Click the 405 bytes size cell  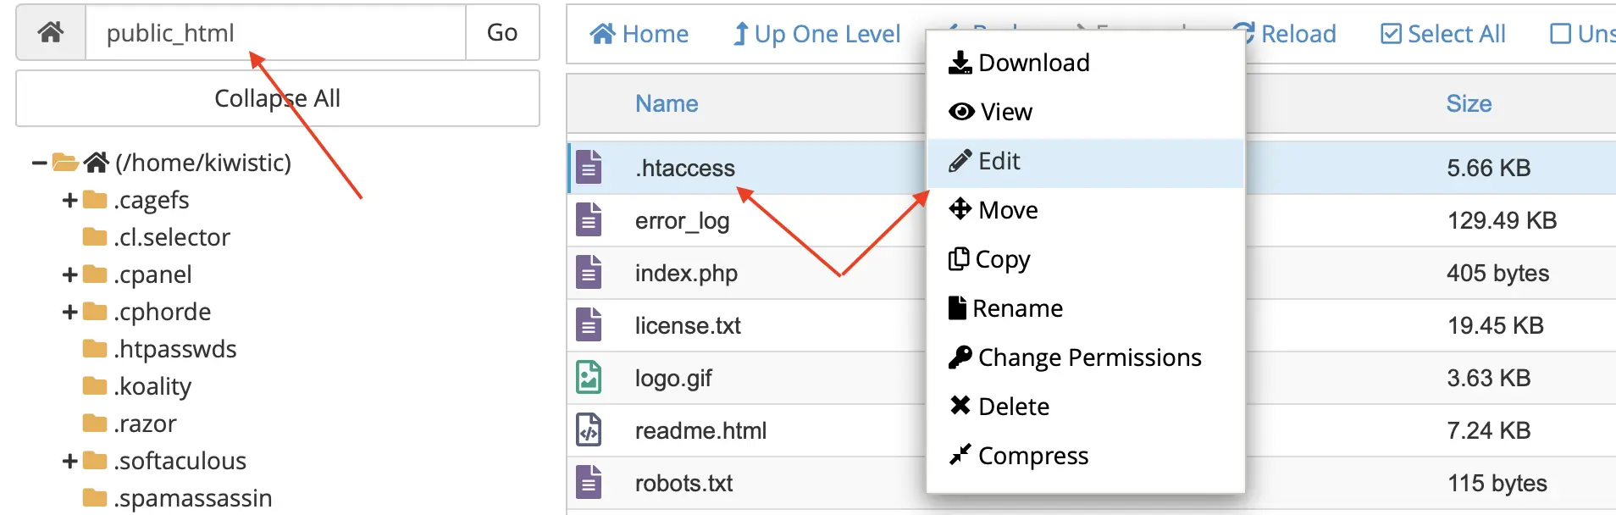(1497, 273)
